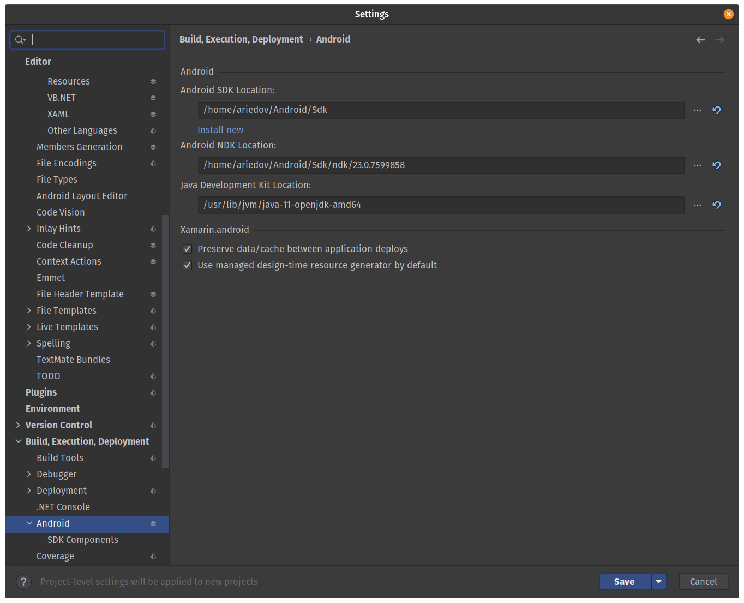The image size is (744, 603).
Task: Click Save button
Action: point(625,582)
